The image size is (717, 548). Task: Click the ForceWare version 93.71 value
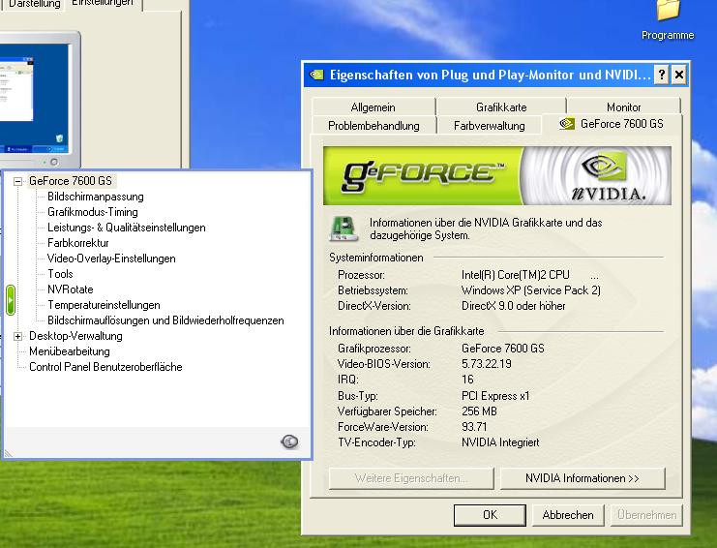[474, 427]
